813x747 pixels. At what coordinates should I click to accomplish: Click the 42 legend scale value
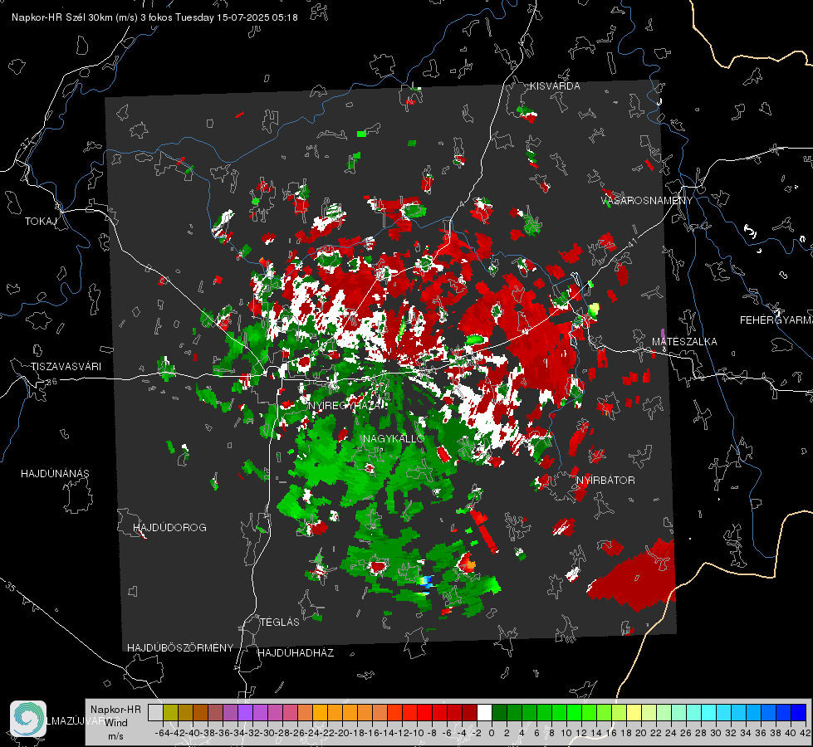point(805,733)
